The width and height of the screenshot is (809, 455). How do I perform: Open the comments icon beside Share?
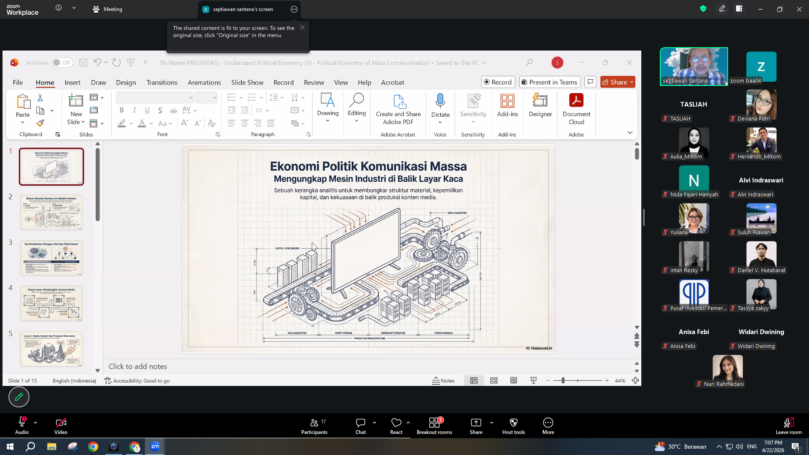590,82
